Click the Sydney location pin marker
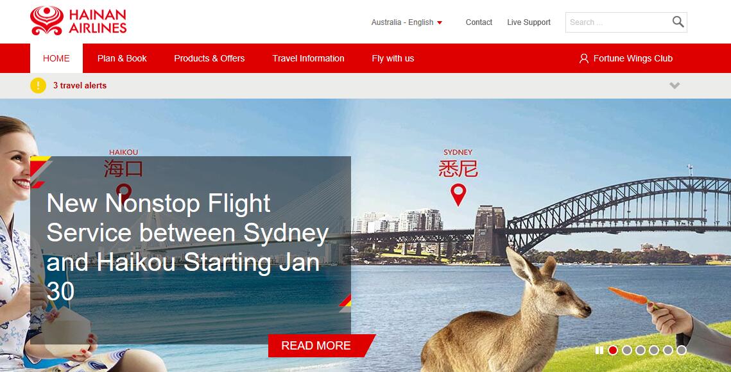Image resolution: width=731 pixels, height=372 pixels. point(458,195)
